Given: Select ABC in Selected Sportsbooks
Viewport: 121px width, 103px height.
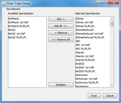Looking at the screenshot, I should click(93, 41).
